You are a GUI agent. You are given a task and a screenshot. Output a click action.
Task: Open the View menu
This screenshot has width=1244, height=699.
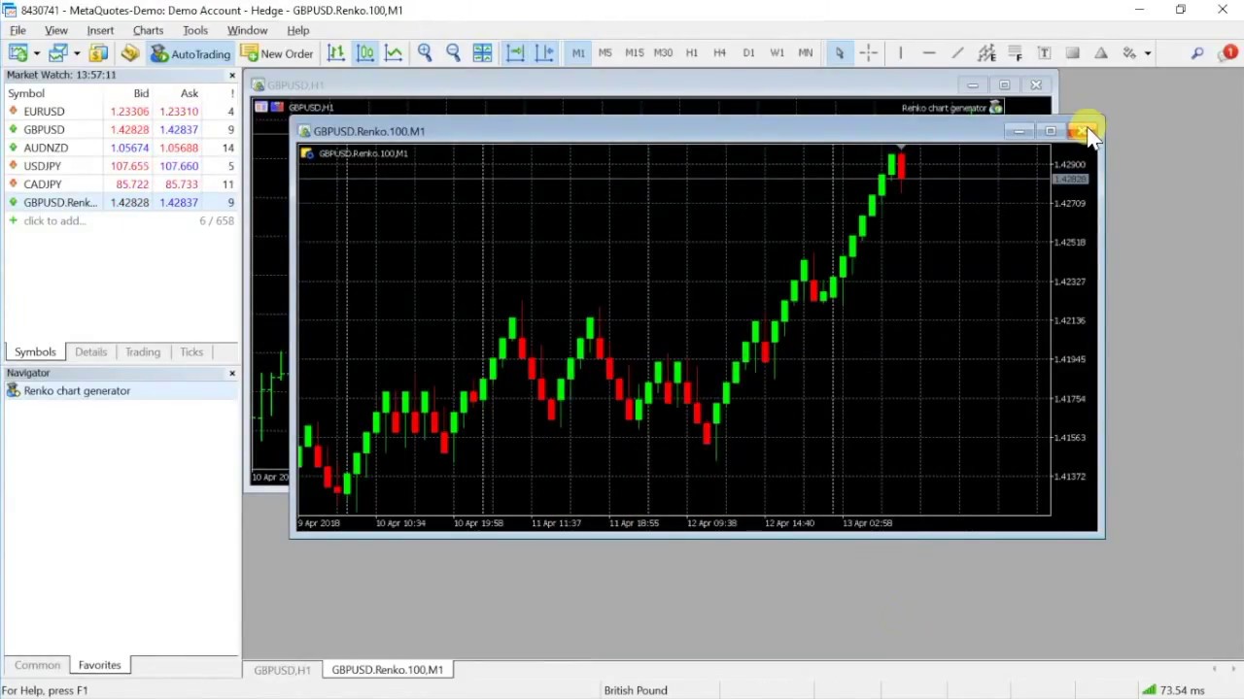tap(55, 30)
